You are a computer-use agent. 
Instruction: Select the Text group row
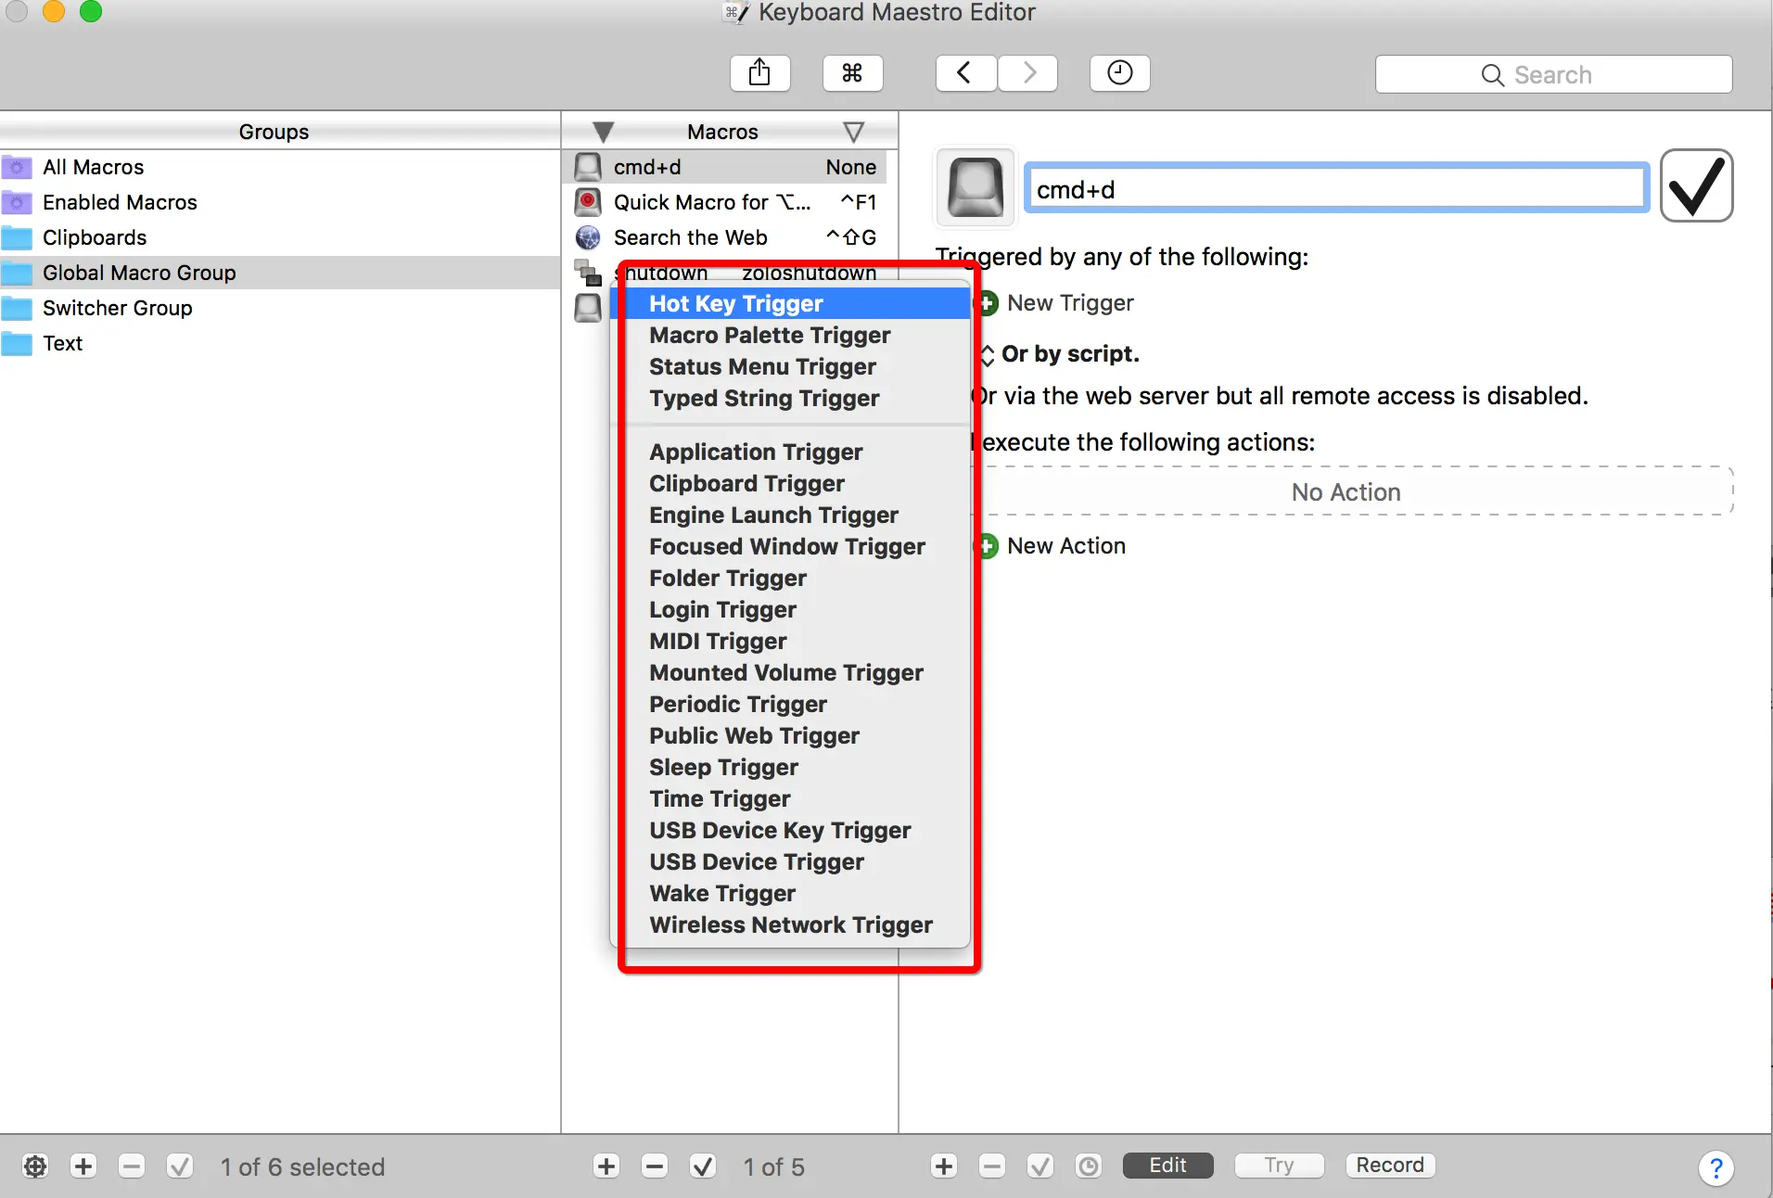[279, 343]
